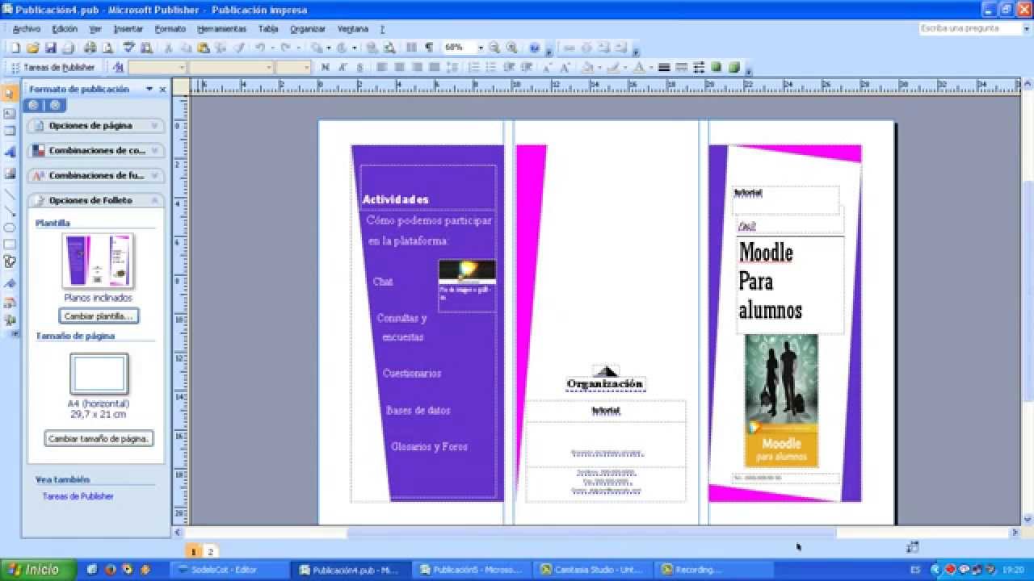
Task: Expand Combinaciones de colores section
Action: pyautogui.click(x=95, y=151)
